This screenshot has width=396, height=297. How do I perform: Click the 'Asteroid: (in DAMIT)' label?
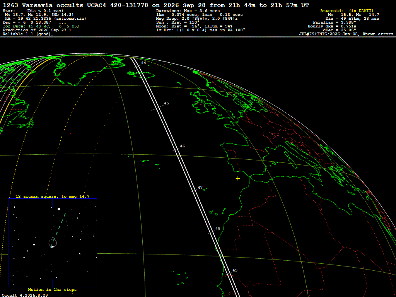[x=346, y=10]
